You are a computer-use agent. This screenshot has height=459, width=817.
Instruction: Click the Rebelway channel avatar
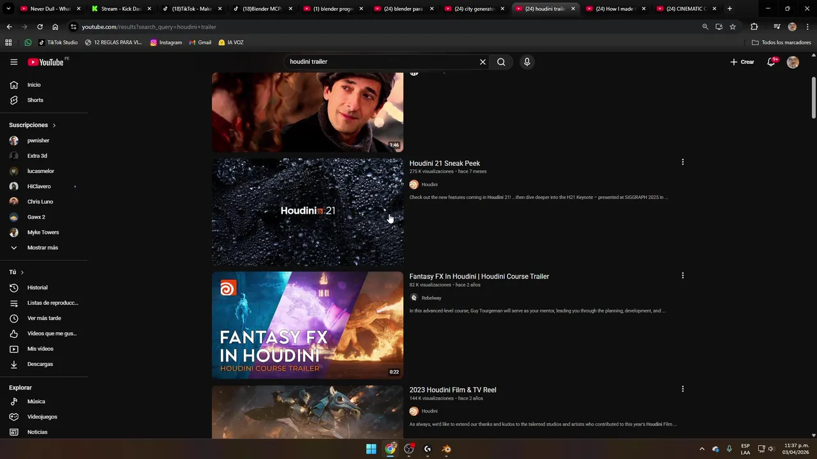click(414, 298)
